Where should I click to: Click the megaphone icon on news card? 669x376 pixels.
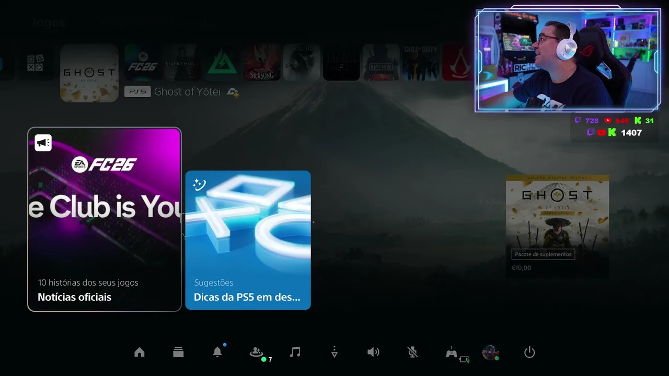43,143
